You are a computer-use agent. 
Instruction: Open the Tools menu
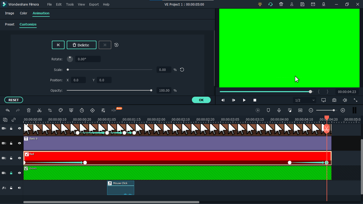70,4
